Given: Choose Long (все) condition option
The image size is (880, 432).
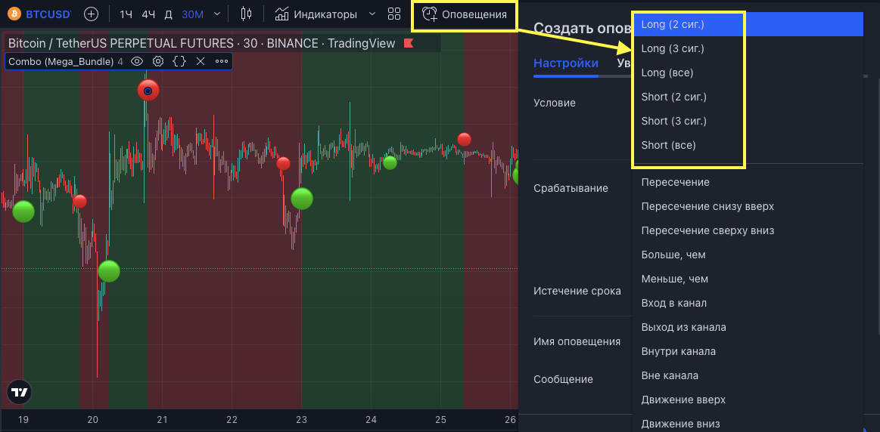Looking at the screenshot, I should pos(748,73).
